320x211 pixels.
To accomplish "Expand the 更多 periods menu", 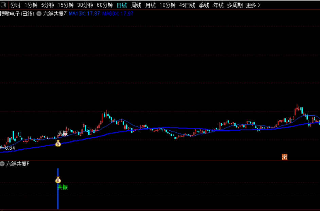I will point(253,5).
